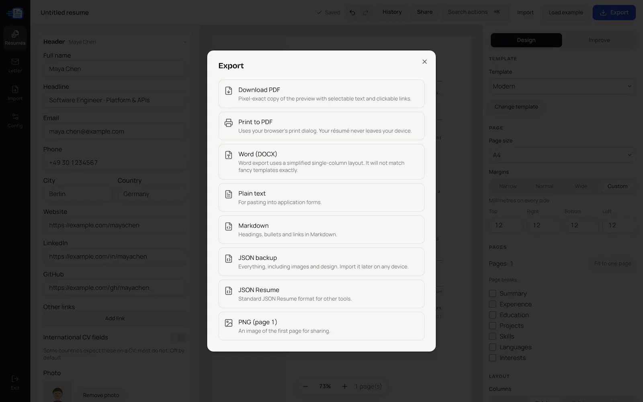Zoom out the preview with minus button
643x402 pixels.
[305, 386]
